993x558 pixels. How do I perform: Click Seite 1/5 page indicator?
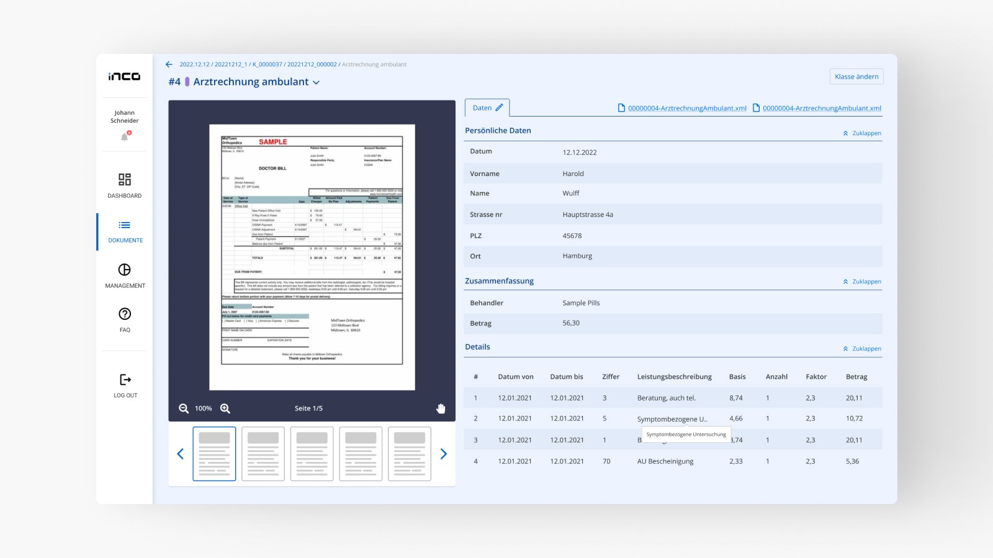pos(308,409)
